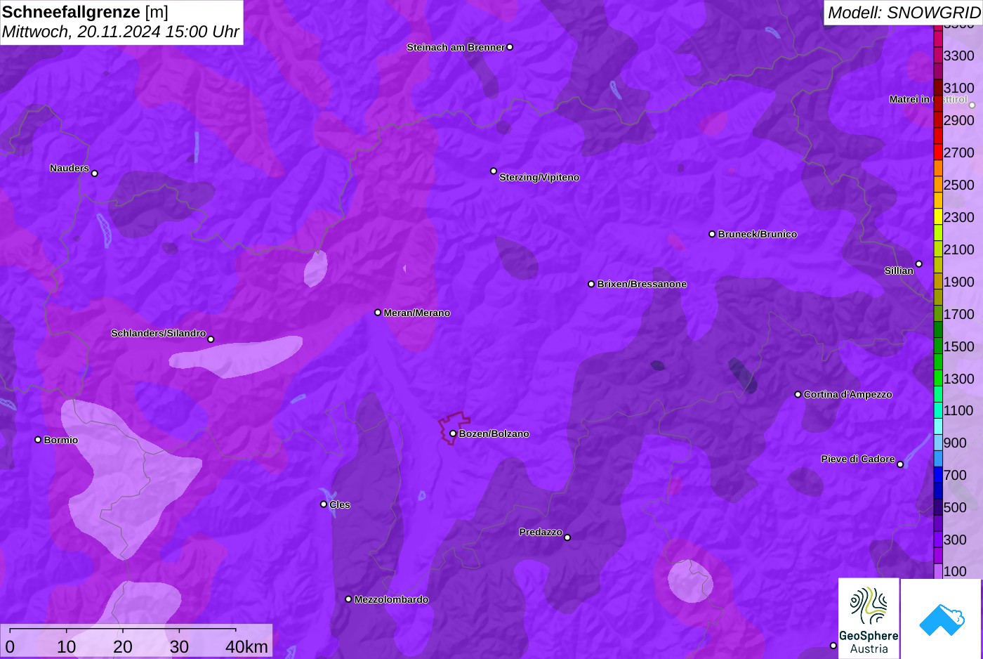Click the Modell: SNOWGRID label
983x659 pixels.
pyautogui.click(x=904, y=13)
